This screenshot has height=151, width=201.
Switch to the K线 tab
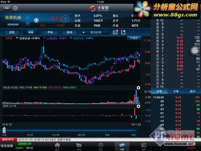tap(31, 32)
